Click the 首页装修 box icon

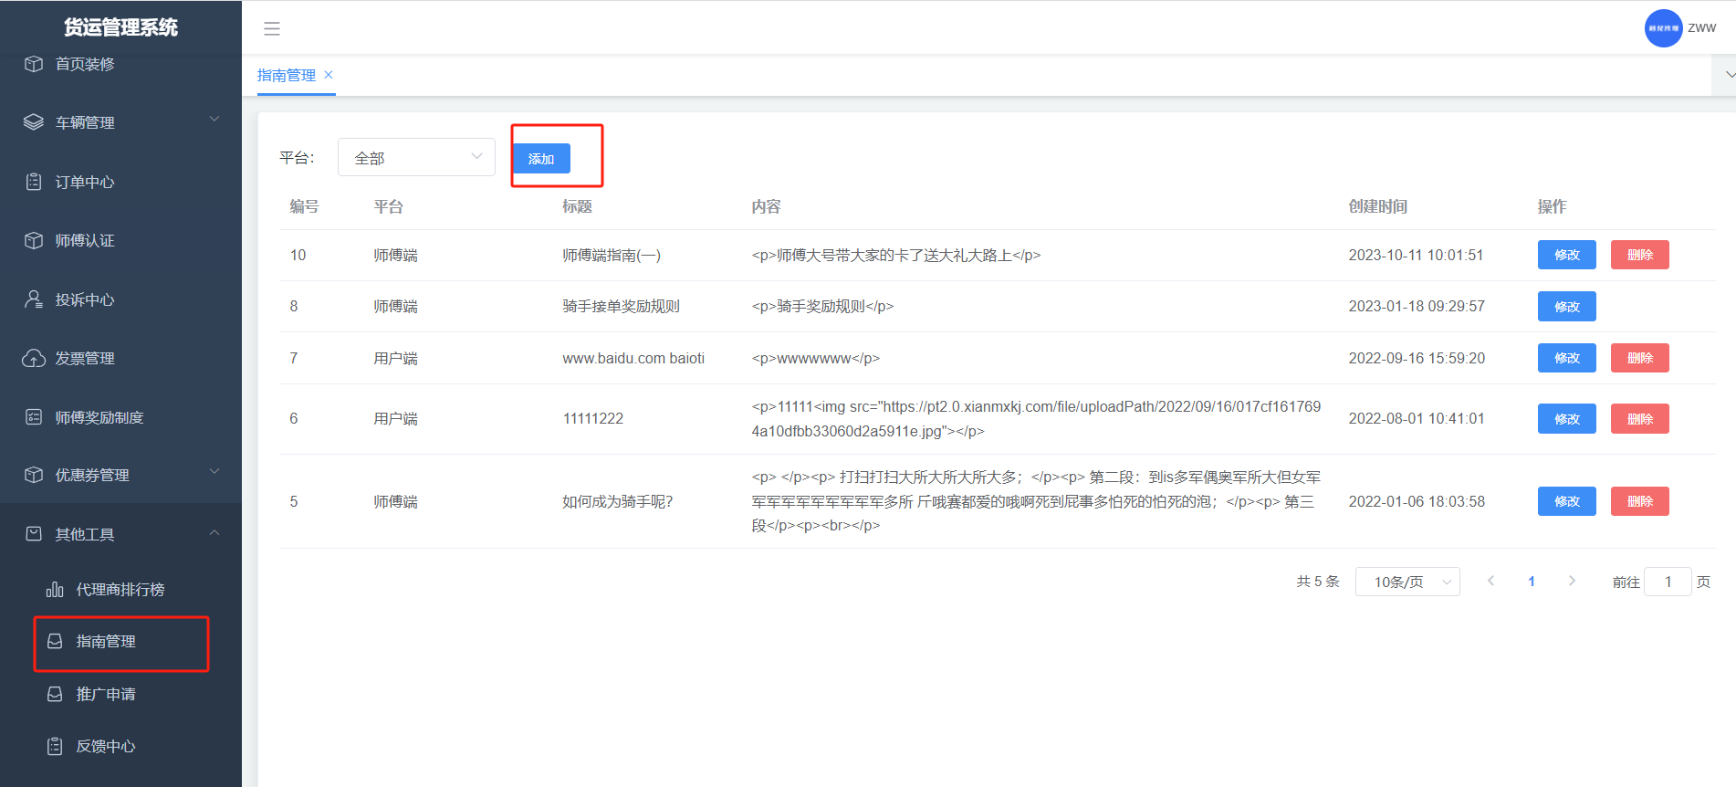[34, 64]
